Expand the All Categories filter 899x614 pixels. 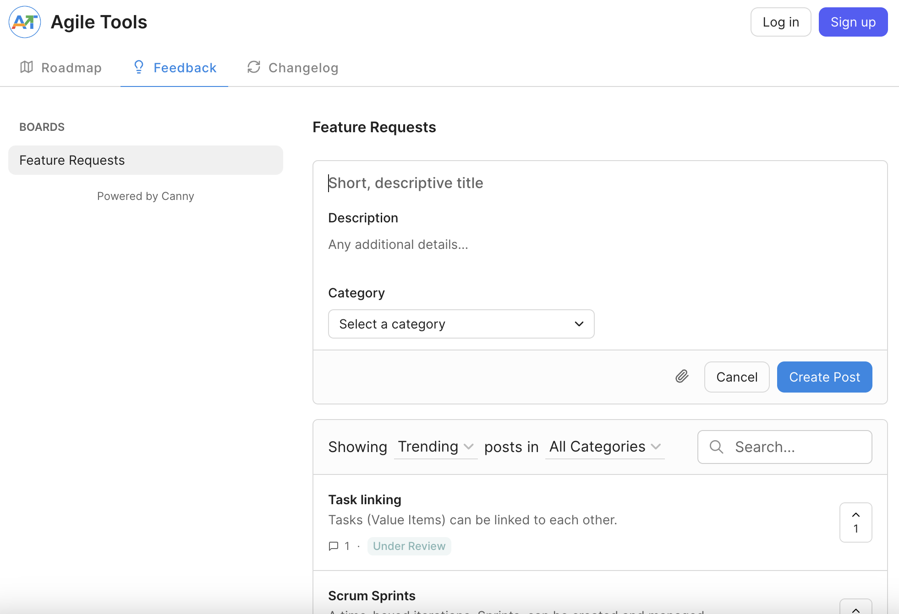[x=605, y=447]
